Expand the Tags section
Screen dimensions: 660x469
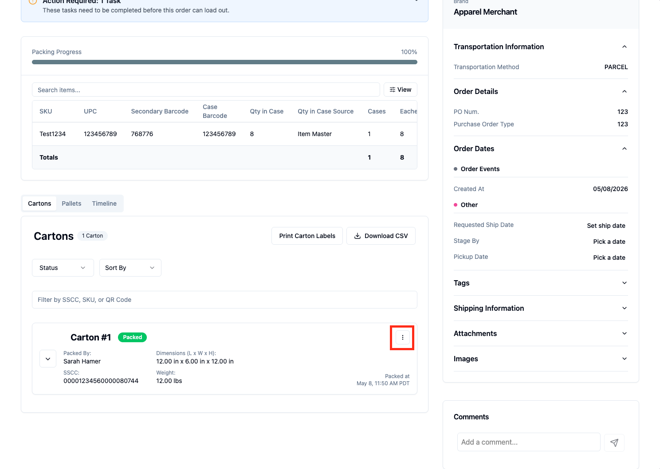(541, 283)
